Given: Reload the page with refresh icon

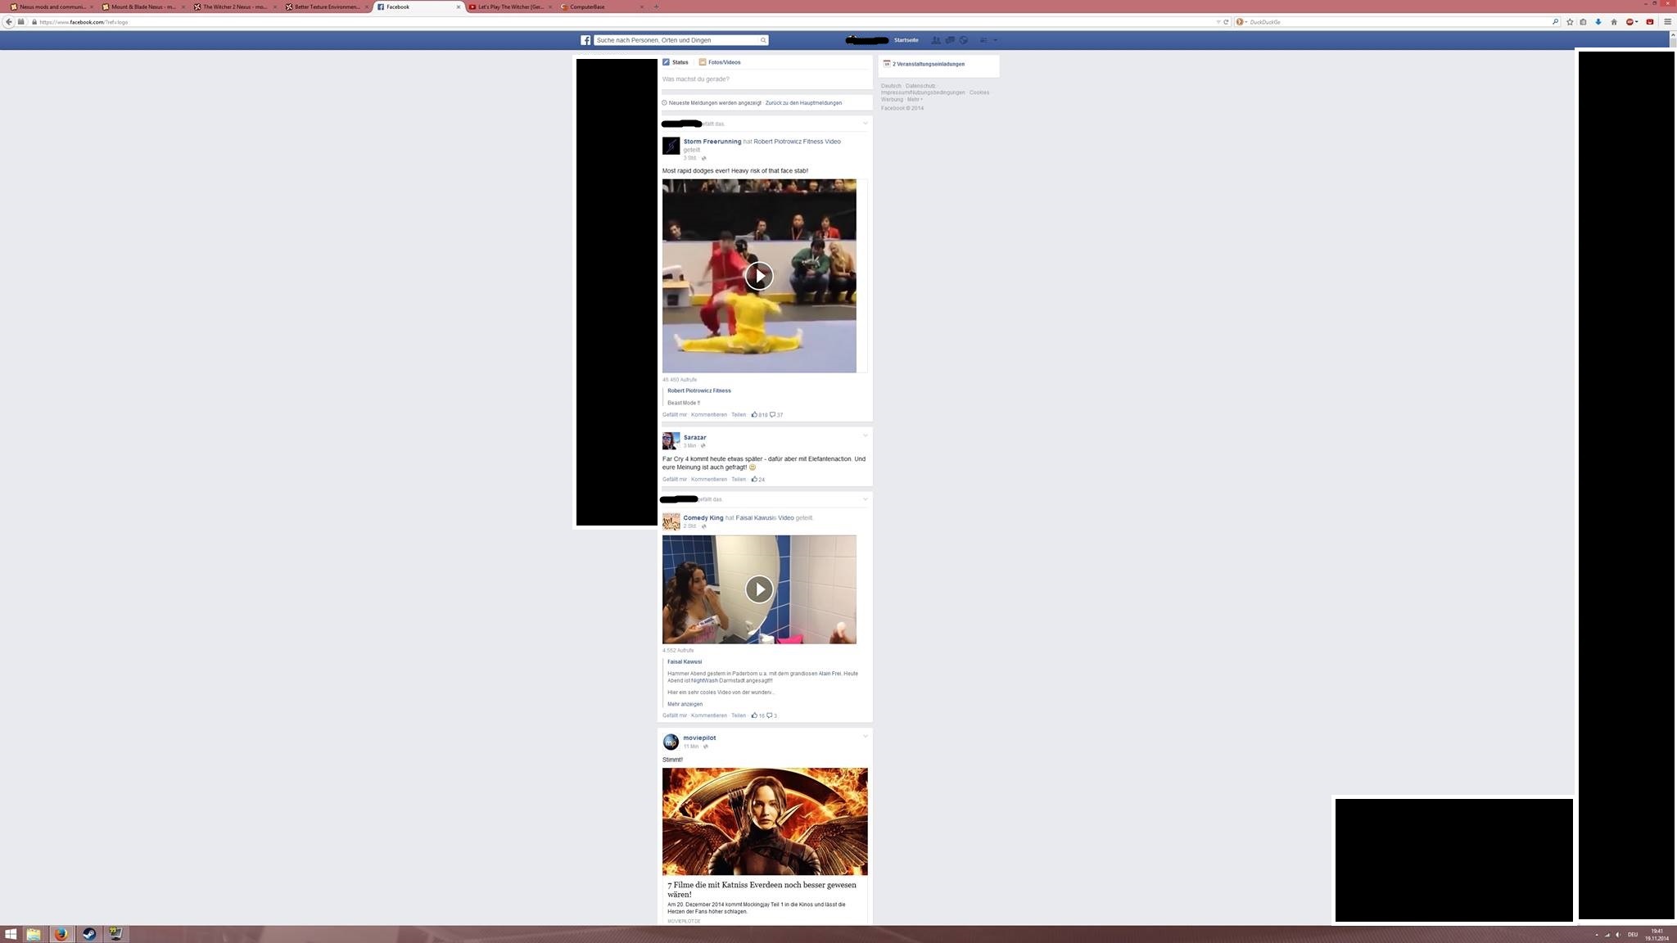Looking at the screenshot, I should [x=1226, y=22].
